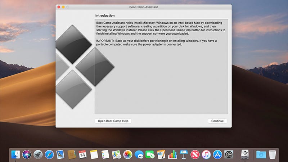Open Numbers bar chart icon

pyautogui.click(x=172, y=154)
